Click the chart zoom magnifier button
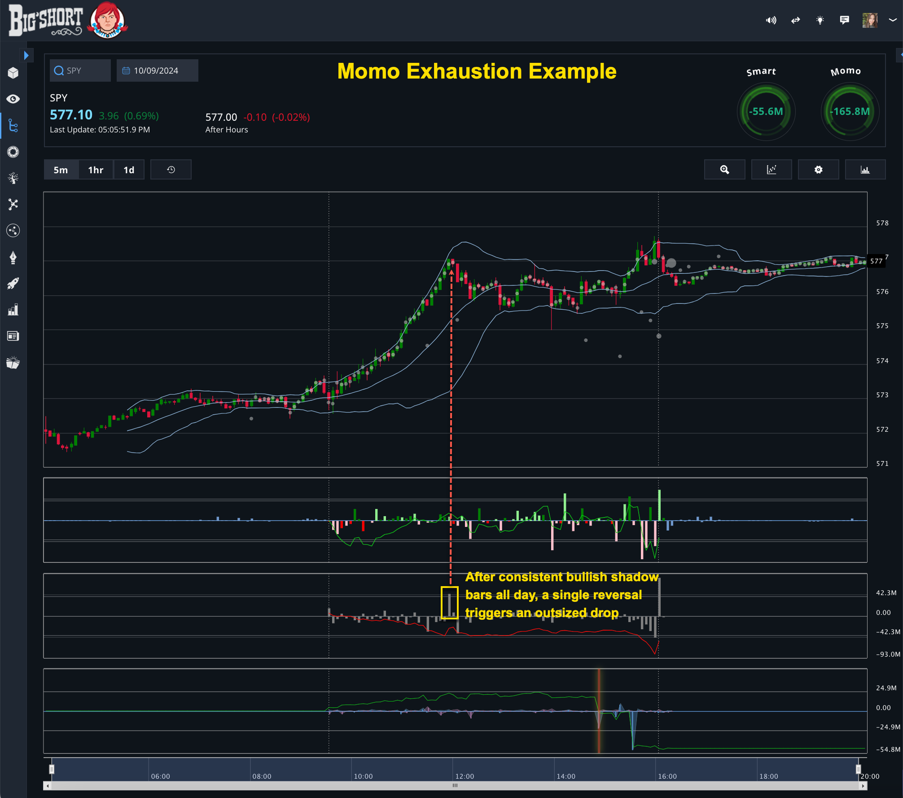This screenshot has width=903, height=798. coord(724,170)
